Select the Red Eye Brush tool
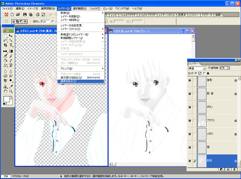Screen dimensions: 241x179 (x=6, y=80)
